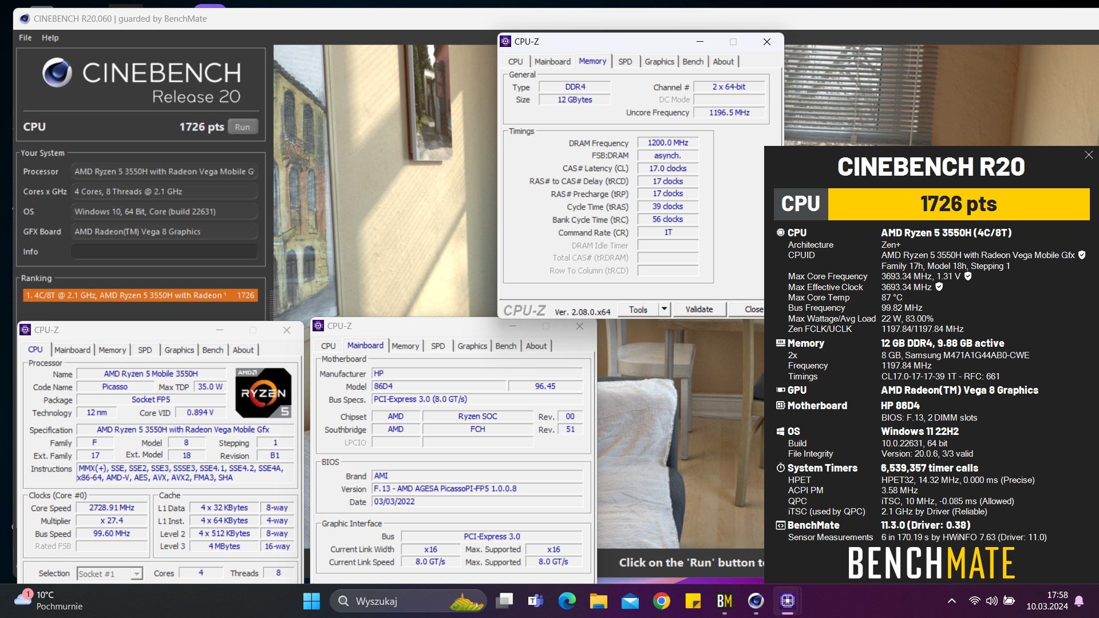The height and width of the screenshot is (618, 1099).
Task: Open Microsoft Edge from taskbar
Action: (x=567, y=601)
